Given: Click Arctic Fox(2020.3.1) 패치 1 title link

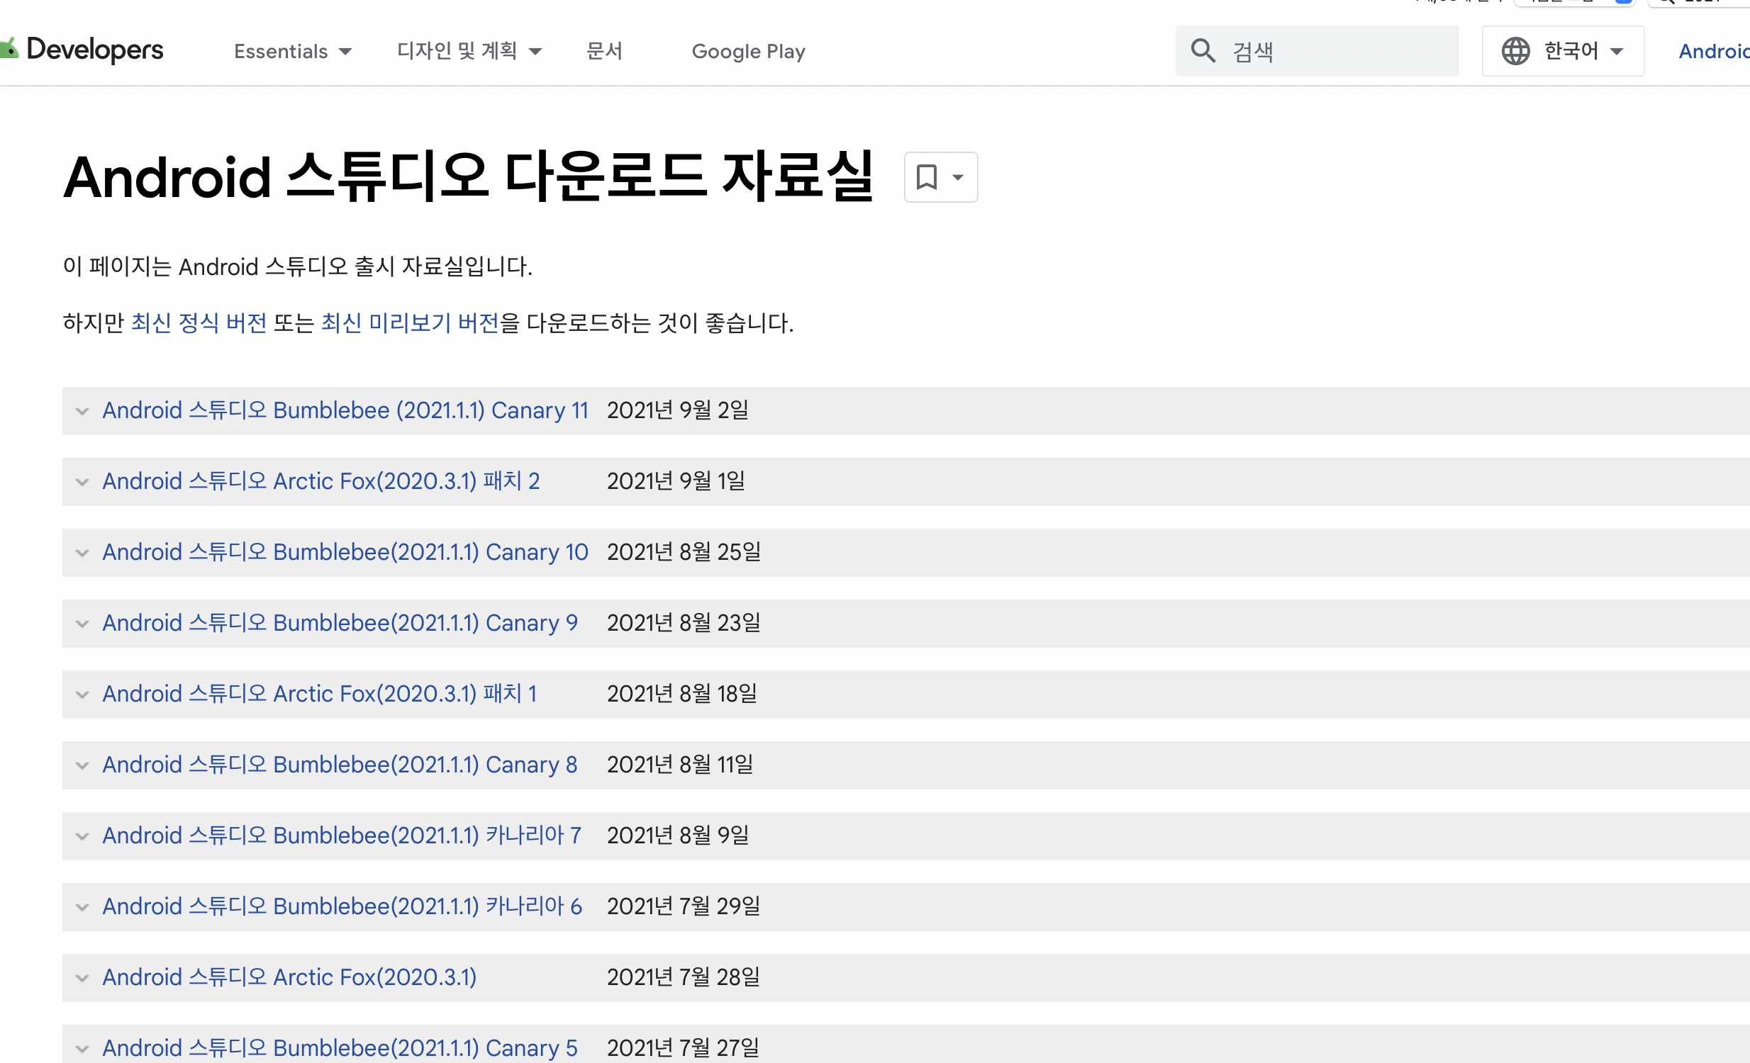Looking at the screenshot, I should click(320, 694).
